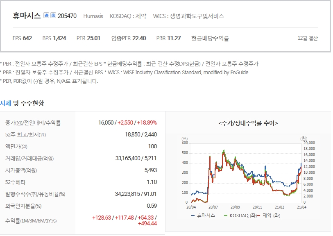Click the 현금배당수익률 label

click(210, 39)
